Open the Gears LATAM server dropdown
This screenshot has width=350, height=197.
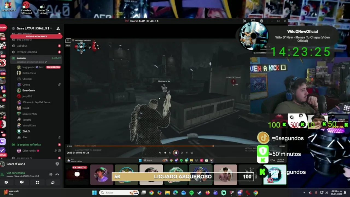tap(34, 28)
